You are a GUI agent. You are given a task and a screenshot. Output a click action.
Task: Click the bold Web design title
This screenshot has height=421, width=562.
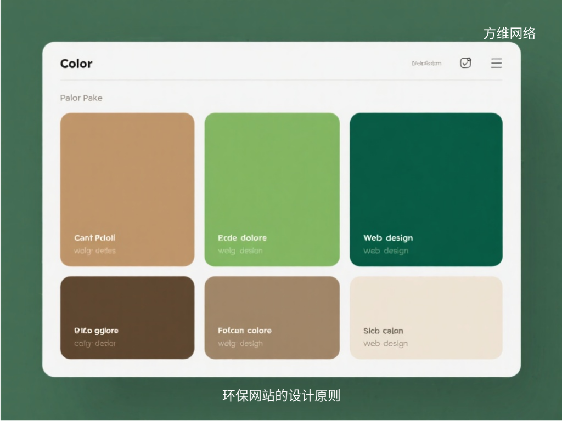click(x=388, y=238)
